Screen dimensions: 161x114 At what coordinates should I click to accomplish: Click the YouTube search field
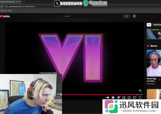click(x=93, y=16)
